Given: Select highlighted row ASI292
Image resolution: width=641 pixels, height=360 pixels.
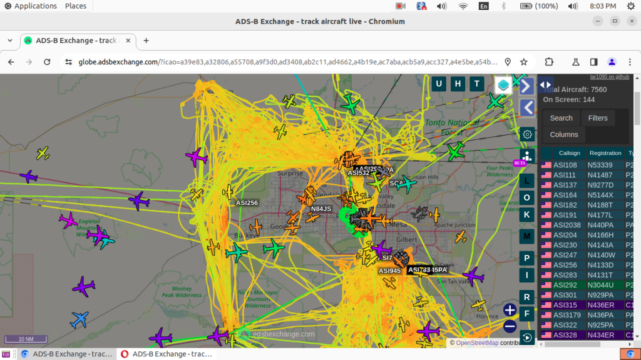Looking at the screenshot, I should (587, 285).
